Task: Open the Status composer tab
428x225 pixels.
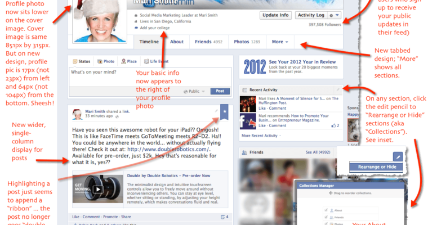Action: [x=81, y=61]
